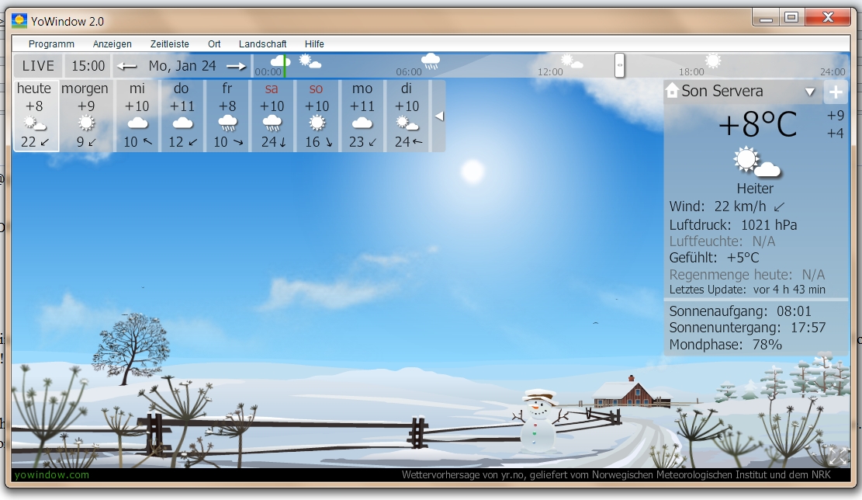This screenshot has width=862, height=500.
Task: Maximize the YoWindow window
Action: [791, 18]
